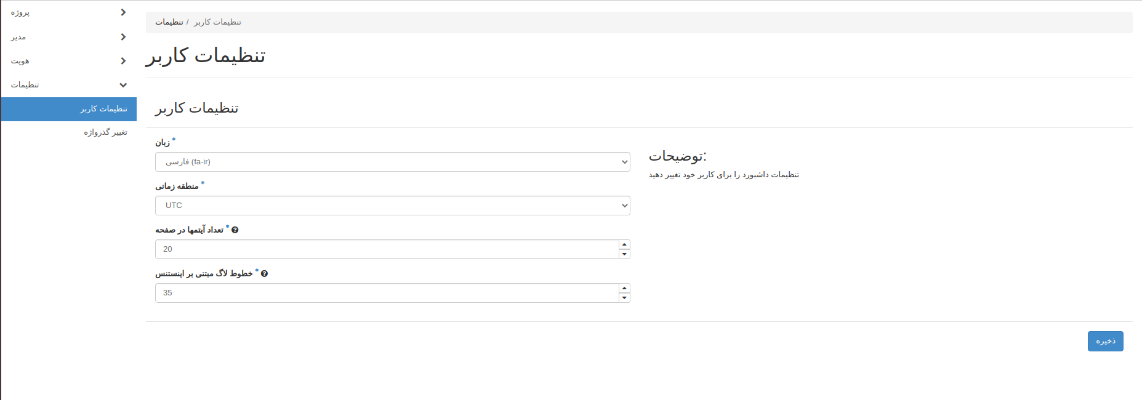This screenshot has height=400, width=1142.
Task: Select تنظیمات کاربر in the sidebar
Action: point(103,109)
